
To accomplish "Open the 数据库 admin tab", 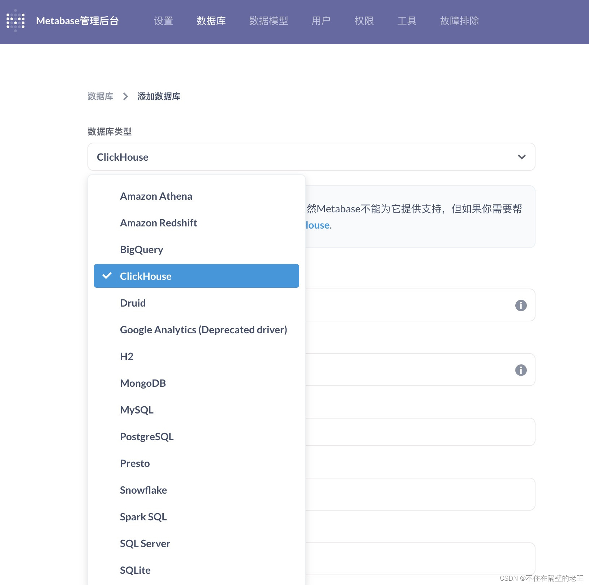I will click(x=211, y=21).
